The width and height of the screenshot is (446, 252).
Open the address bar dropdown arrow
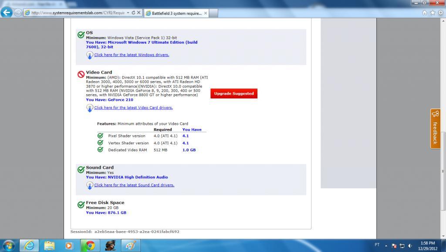coord(128,13)
